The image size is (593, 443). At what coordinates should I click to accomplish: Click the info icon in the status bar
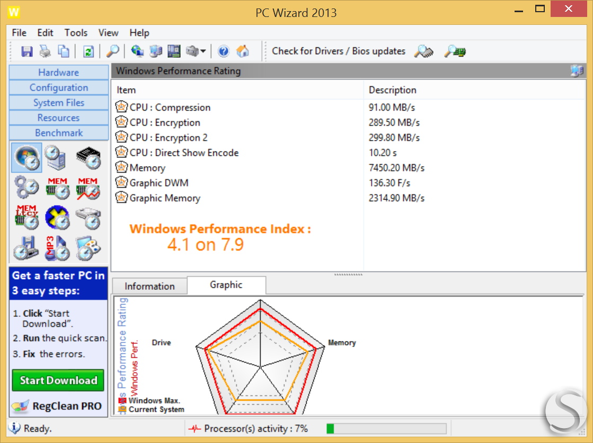[14, 428]
